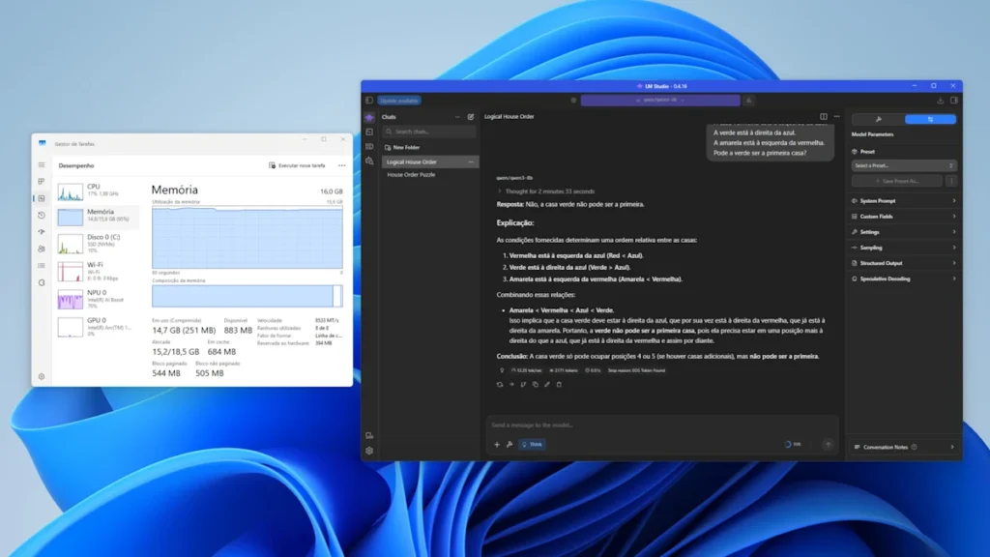990x557 pixels.
Task: Open My Models view in LM Studio sidebar
Action: click(369, 147)
